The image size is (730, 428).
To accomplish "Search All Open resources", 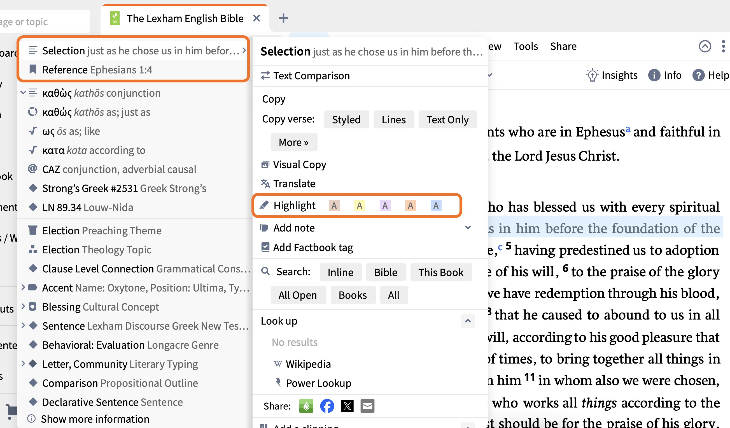I will [298, 295].
